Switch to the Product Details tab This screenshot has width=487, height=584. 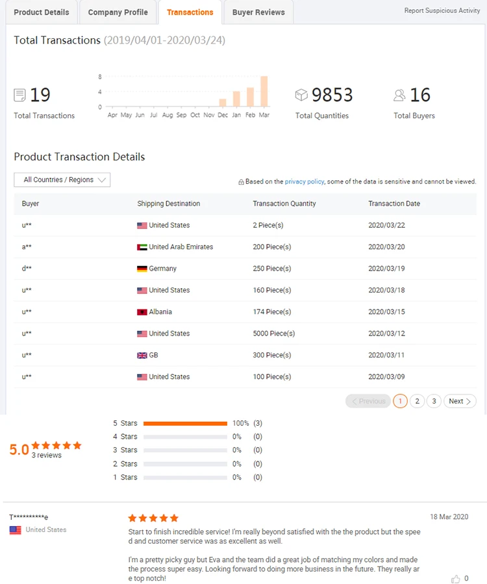[42, 12]
